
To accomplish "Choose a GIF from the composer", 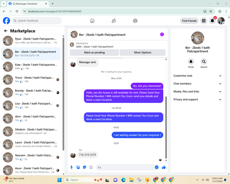I will pos(91,167).
